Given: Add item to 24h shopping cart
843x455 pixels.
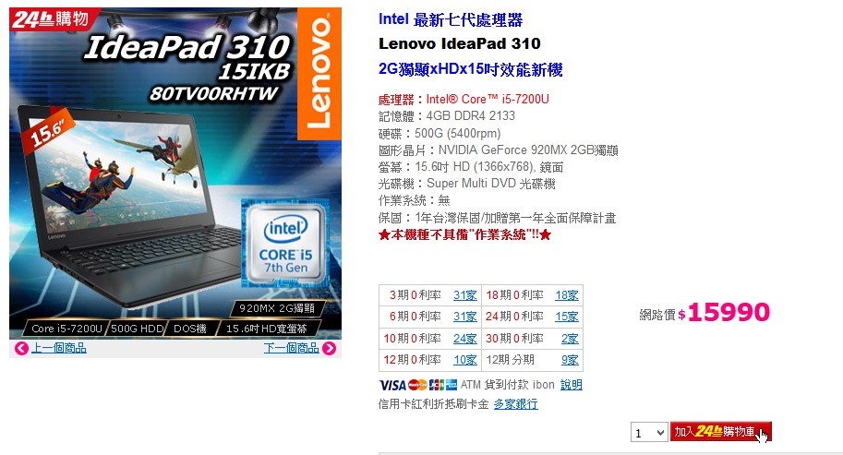Looking at the screenshot, I should tap(720, 432).
